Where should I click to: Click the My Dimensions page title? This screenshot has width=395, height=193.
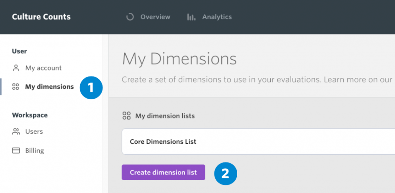pos(179,59)
